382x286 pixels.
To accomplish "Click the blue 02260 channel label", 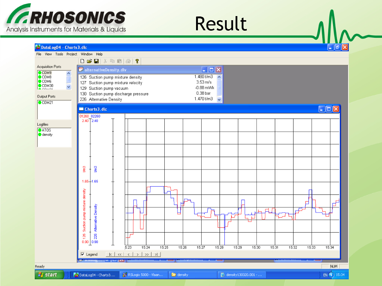I will (96, 116).
